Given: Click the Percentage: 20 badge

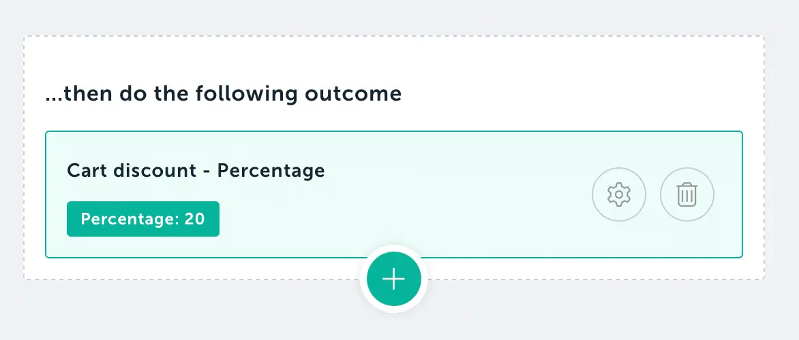Looking at the screenshot, I should [x=142, y=219].
